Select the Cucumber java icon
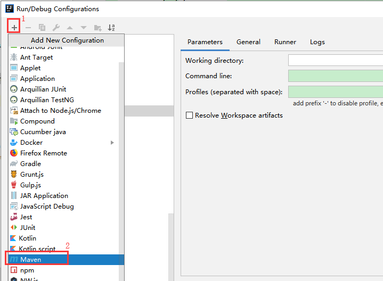This screenshot has height=281, width=383. coord(14,132)
